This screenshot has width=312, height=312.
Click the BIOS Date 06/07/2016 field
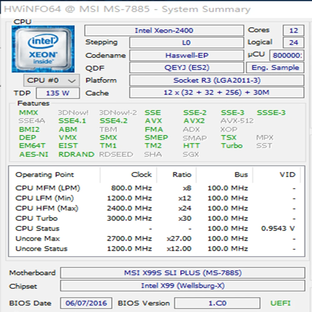(x=86, y=303)
